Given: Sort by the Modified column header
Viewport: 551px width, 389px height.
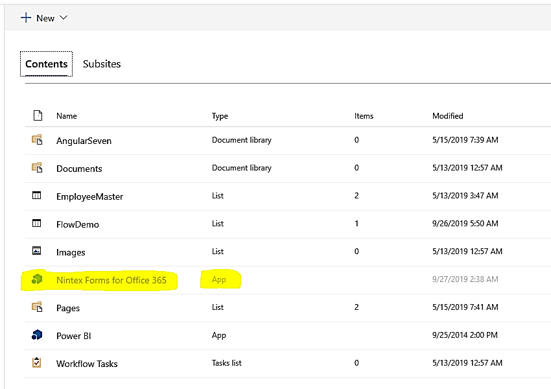Looking at the screenshot, I should pos(447,115).
